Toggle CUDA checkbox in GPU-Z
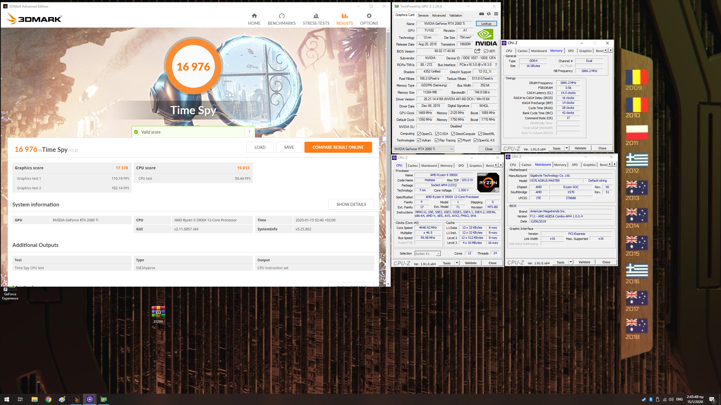 coord(437,134)
